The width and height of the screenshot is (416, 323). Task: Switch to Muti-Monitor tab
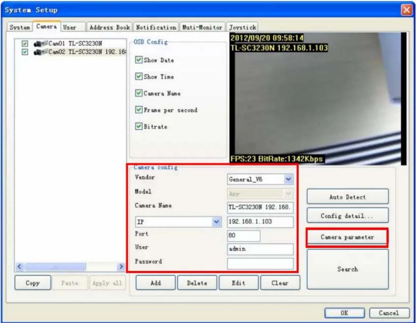[x=202, y=28]
